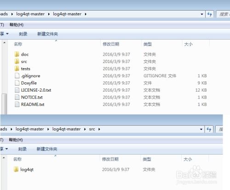Open 帮助(H) menu in upper window
The width and height of the screenshot is (230, 190).
(17, 25)
